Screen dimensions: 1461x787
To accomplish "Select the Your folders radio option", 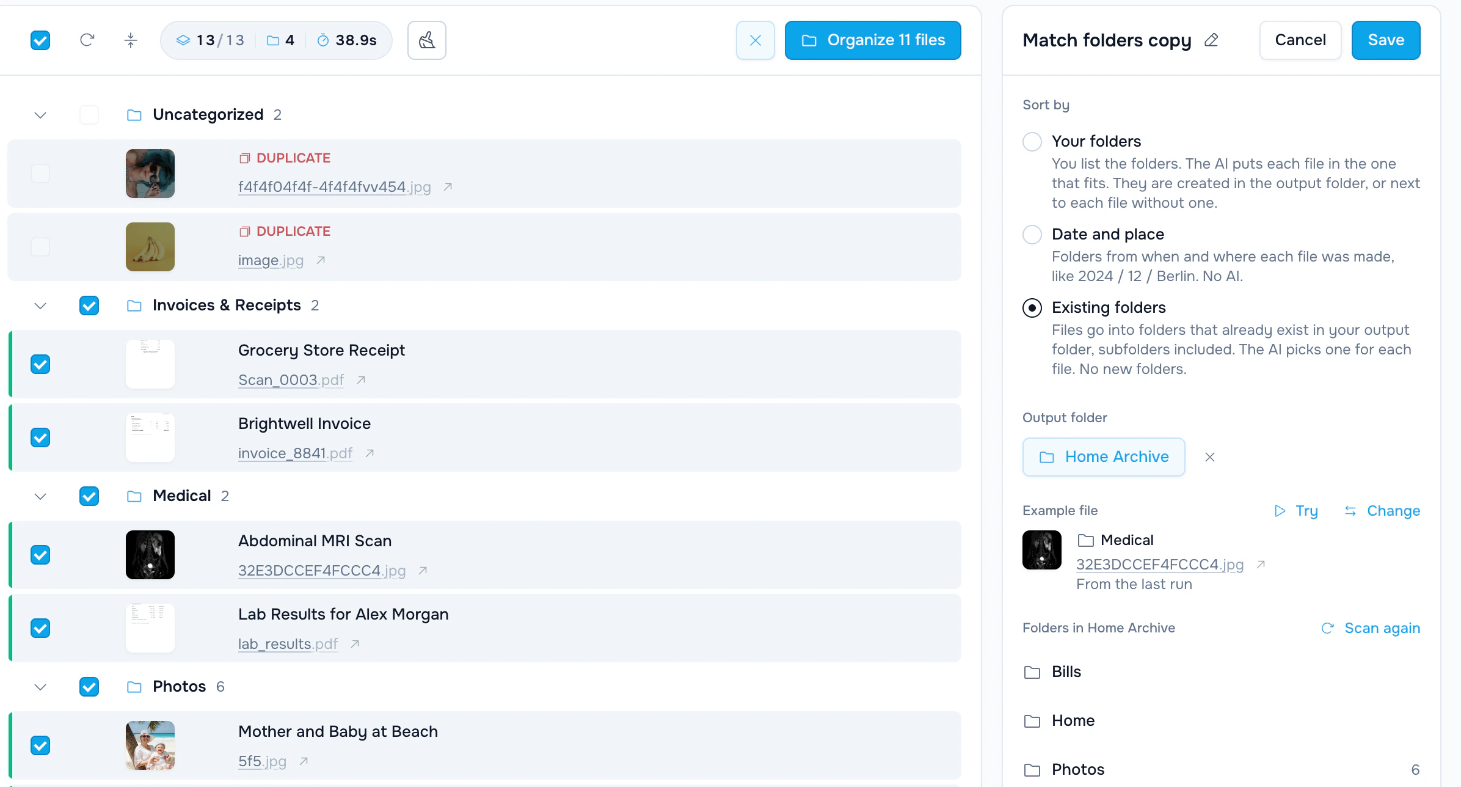I will click(x=1032, y=142).
